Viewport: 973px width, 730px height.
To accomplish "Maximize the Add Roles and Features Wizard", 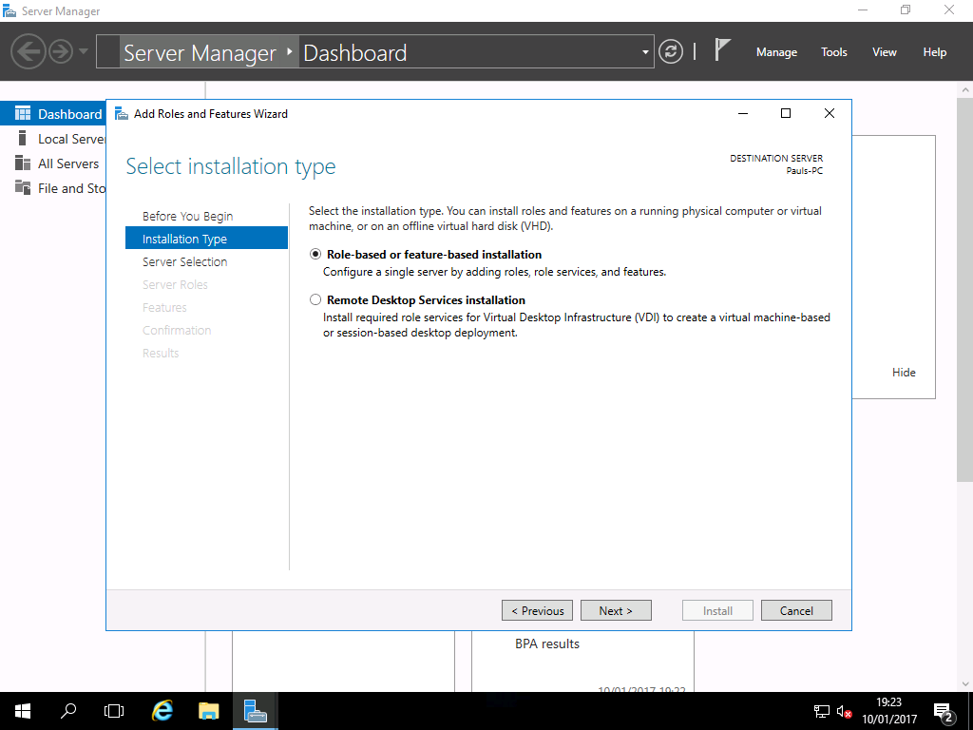I will coord(786,113).
